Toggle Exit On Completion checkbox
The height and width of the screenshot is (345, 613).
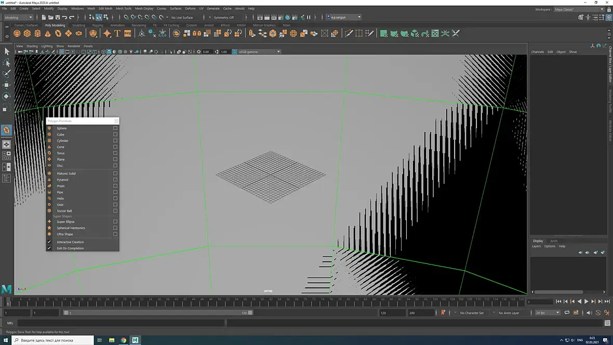tap(50, 248)
